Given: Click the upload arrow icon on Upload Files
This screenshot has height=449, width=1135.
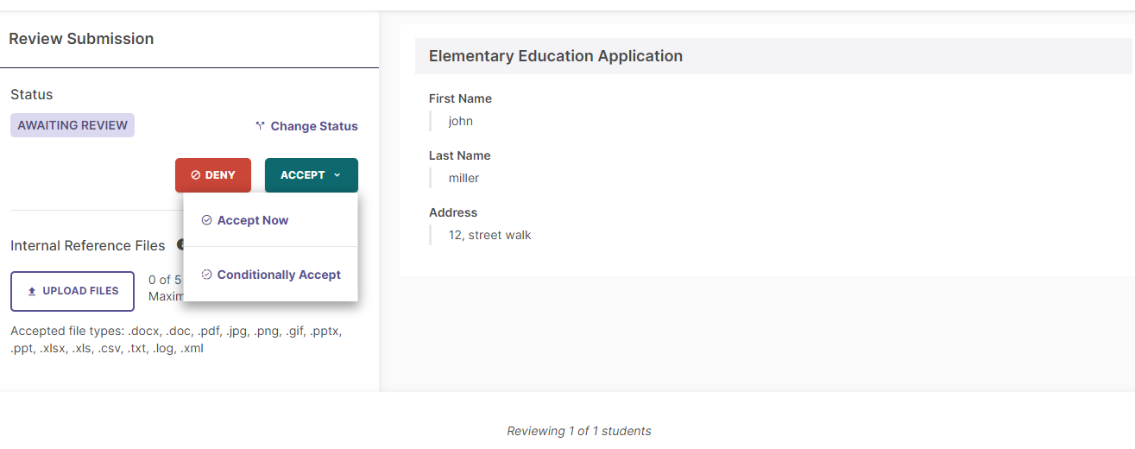Looking at the screenshot, I should click(x=32, y=291).
